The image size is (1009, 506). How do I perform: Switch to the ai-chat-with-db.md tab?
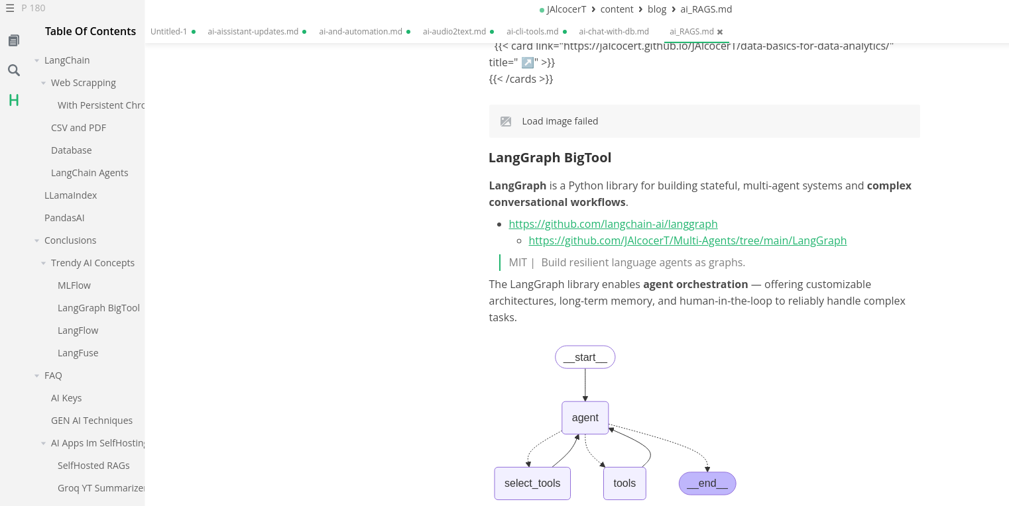coord(613,32)
